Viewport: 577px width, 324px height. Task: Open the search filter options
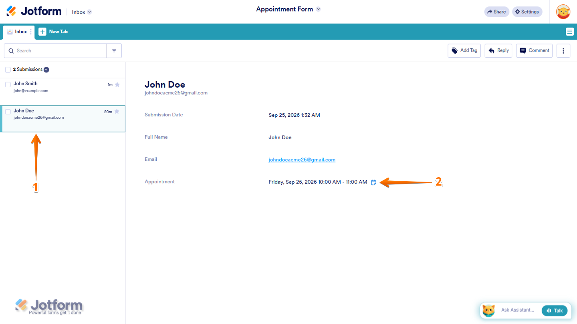tap(114, 51)
